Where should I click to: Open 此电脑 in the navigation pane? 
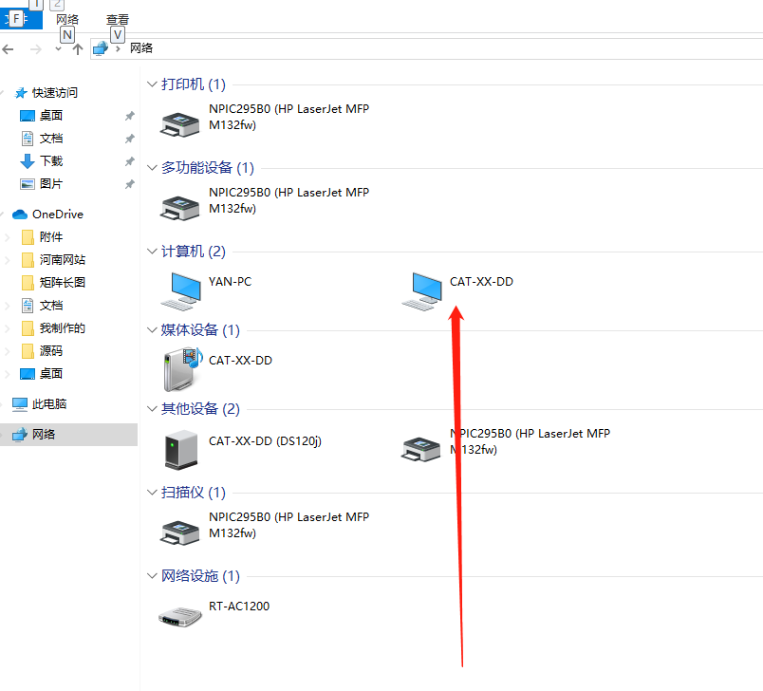[x=49, y=404]
